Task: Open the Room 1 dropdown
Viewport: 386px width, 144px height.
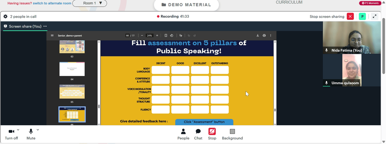Action: pyautogui.click(x=90, y=3)
